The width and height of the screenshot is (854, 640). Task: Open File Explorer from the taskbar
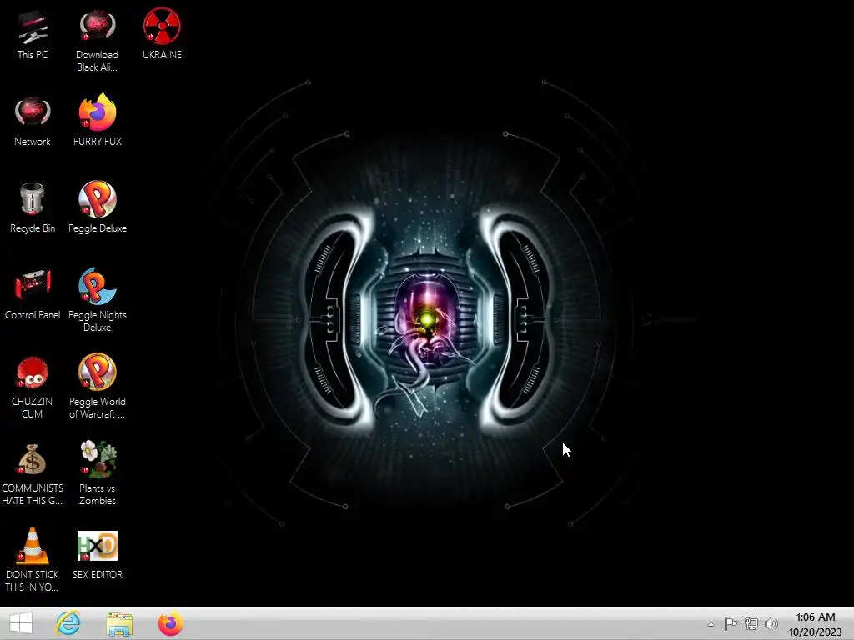point(119,623)
